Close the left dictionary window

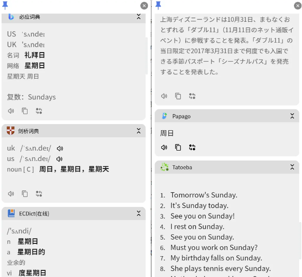tap(144, 6)
